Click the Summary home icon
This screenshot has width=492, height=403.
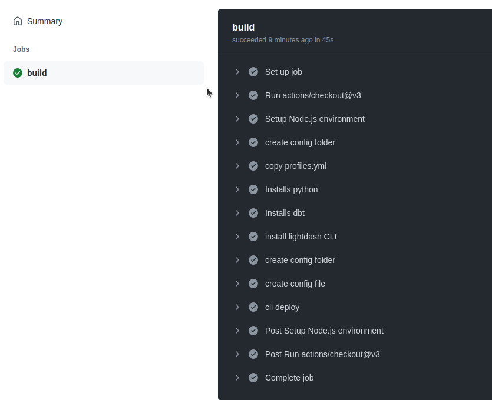click(x=17, y=21)
